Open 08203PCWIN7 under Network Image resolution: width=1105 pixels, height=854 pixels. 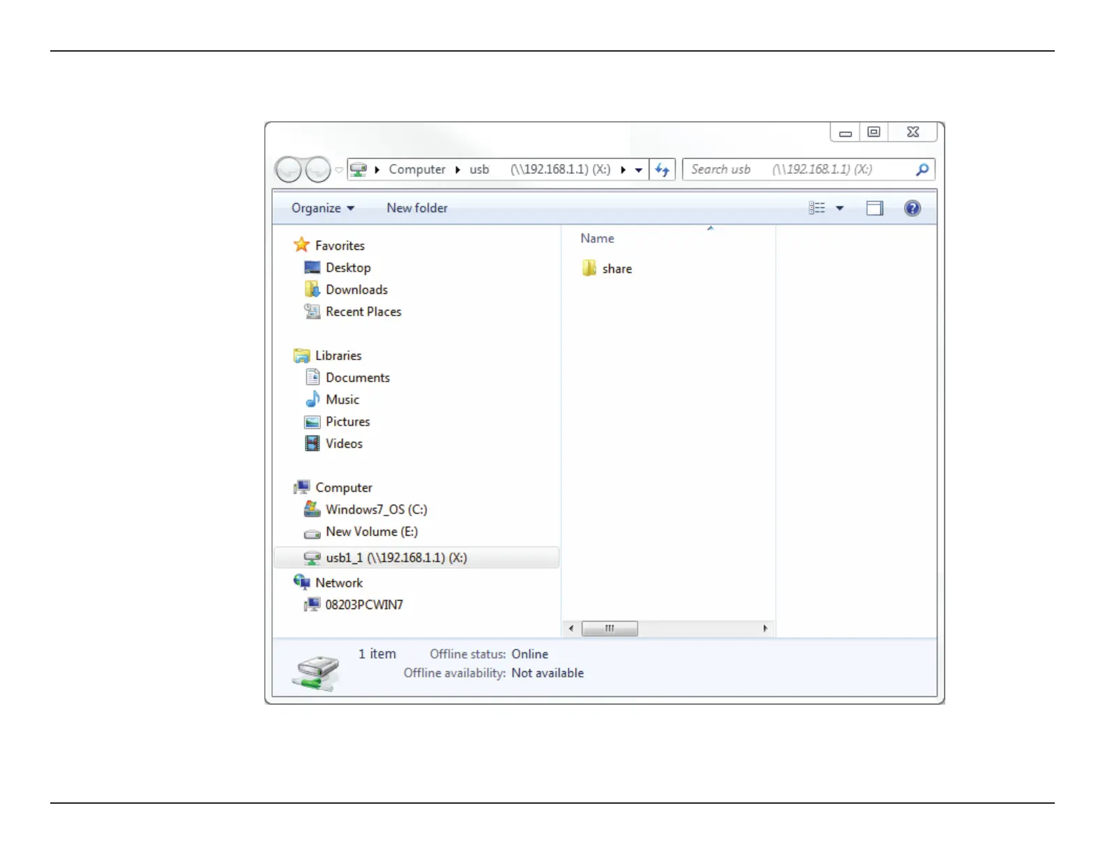[x=364, y=605]
